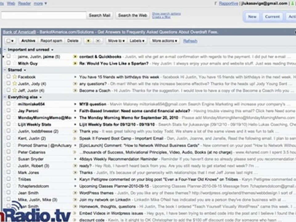Open the More actions dropdown
Image resolution: width=296 pixels, height=222 pixels.
(164, 41)
